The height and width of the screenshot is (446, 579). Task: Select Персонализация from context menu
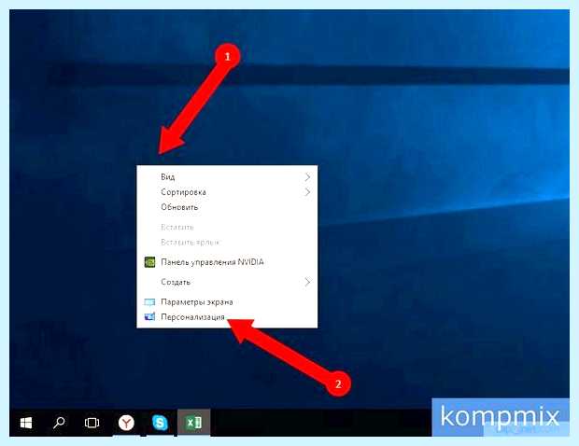tap(227, 317)
